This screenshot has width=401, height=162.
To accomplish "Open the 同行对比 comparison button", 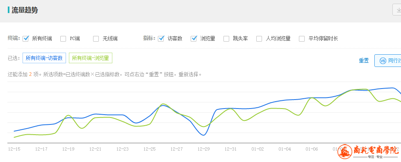I will click(388, 61).
